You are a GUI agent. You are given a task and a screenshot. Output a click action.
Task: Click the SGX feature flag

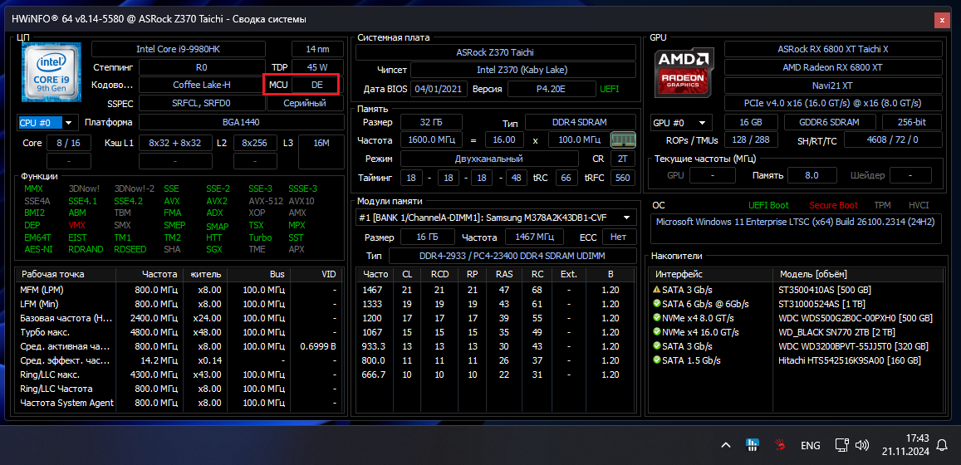pos(215,249)
